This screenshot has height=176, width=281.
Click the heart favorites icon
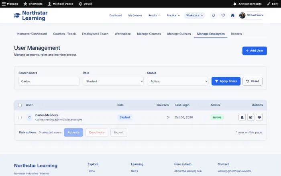tap(223, 15)
